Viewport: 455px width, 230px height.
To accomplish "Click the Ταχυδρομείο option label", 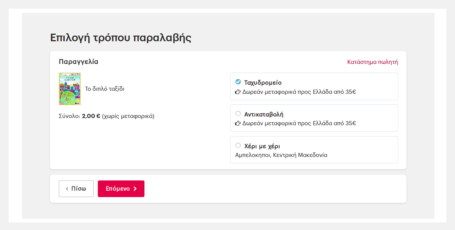I will (263, 82).
